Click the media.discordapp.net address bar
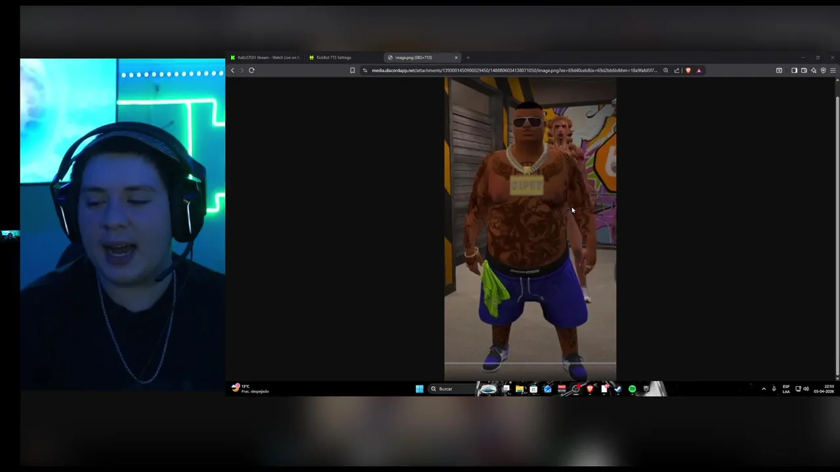 click(x=514, y=70)
